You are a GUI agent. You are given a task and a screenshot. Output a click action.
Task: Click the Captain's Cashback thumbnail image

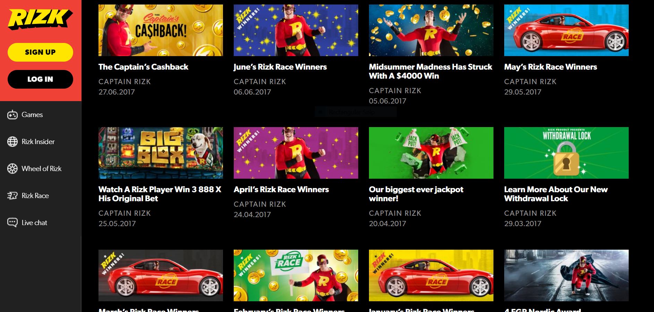pyautogui.click(x=161, y=30)
